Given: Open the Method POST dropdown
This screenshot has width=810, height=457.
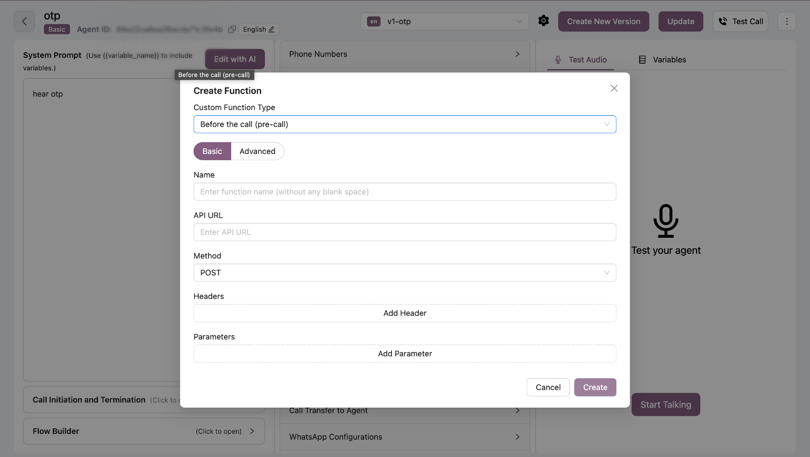Looking at the screenshot, I should (x=405, y=273).
